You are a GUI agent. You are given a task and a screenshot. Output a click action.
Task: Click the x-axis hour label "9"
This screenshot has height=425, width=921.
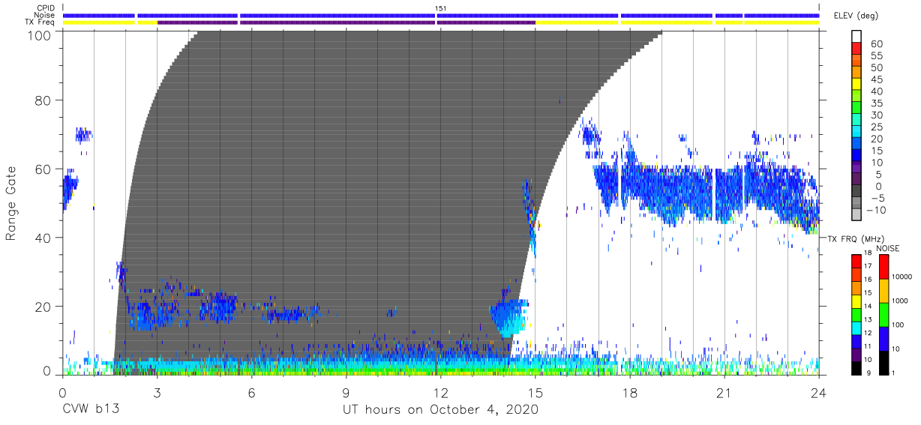[x=346, y=393]
